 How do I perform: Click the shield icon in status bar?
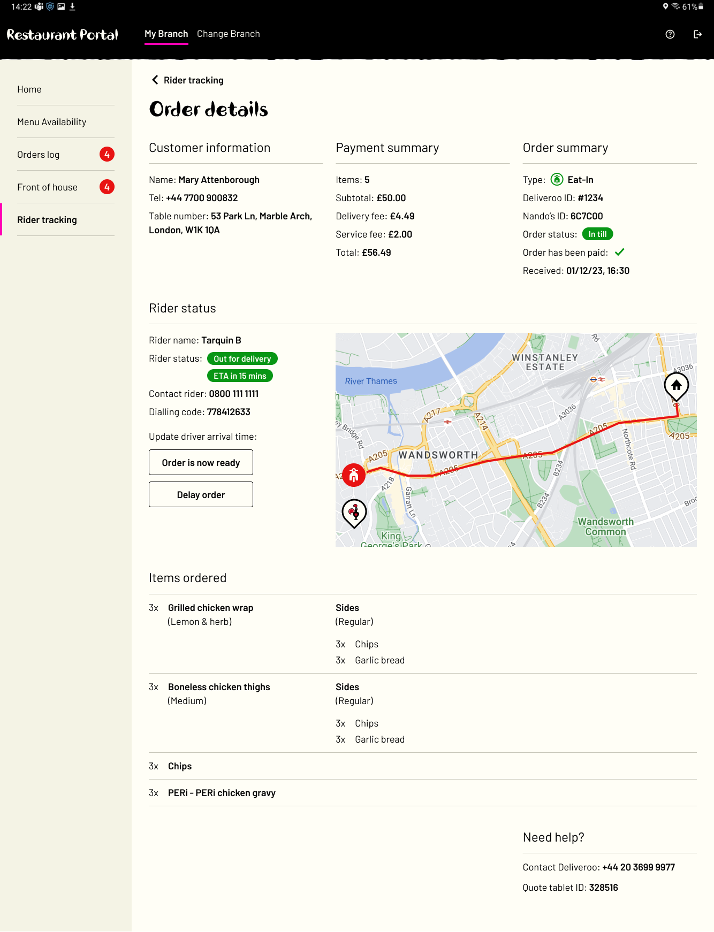click(50, 6)
